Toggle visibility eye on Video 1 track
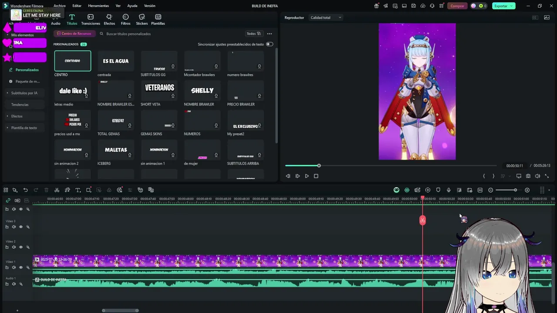Viewport: 557px width, 313px height. click(20, 268)
